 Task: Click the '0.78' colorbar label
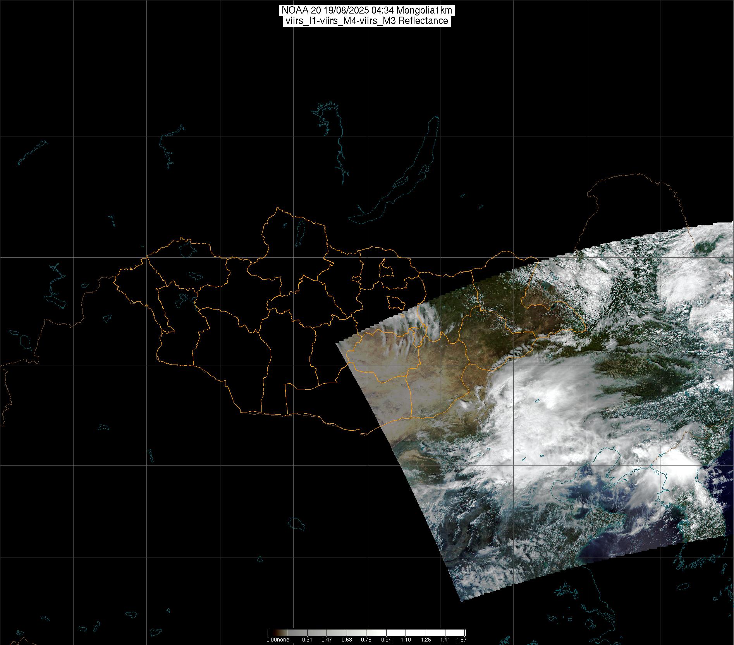click(x=367, y=640)
